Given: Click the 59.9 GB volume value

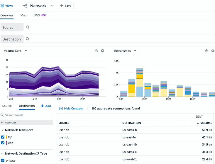Looking at the screenshot, I should click(x=207, y=130).
